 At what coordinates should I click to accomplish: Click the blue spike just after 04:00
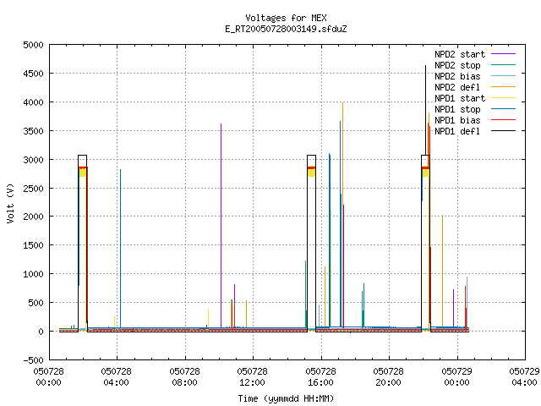tap(120, 249)
